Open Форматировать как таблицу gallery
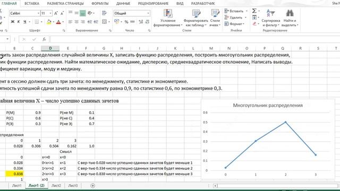The image size is (340, 191). pos(196,18)
